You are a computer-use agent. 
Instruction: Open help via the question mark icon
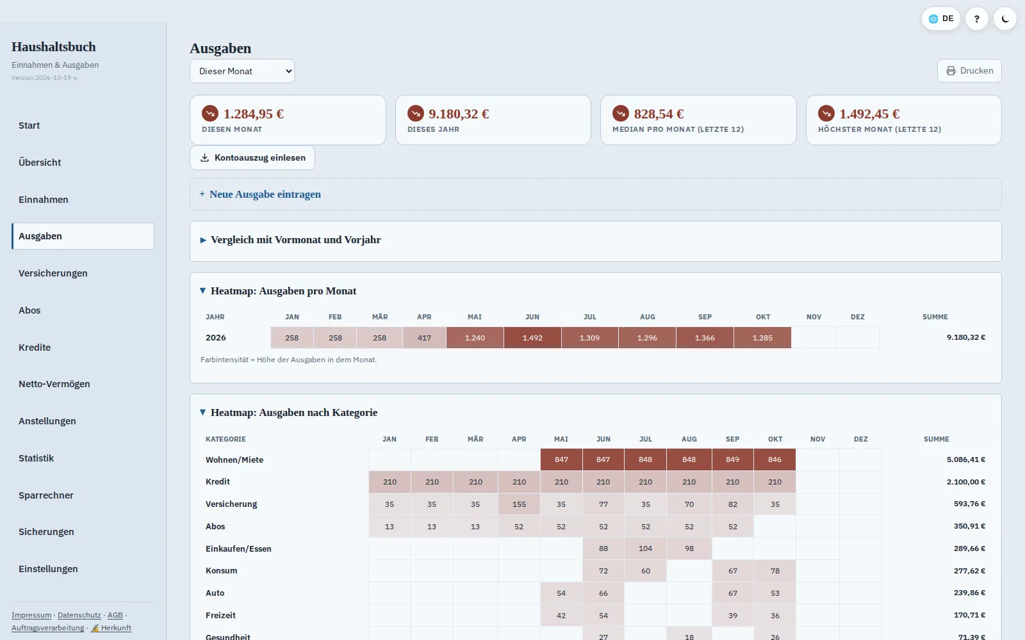(x=977, y=19)
